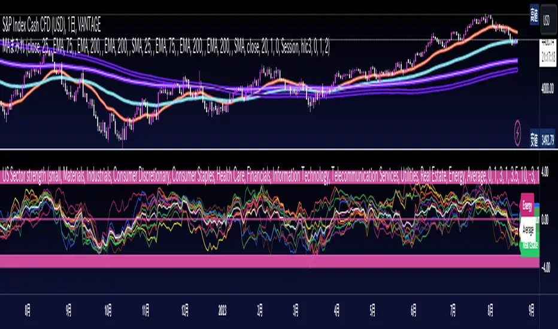
Task: Click the 12月 time axis label
Action: [x=184, y=311]
